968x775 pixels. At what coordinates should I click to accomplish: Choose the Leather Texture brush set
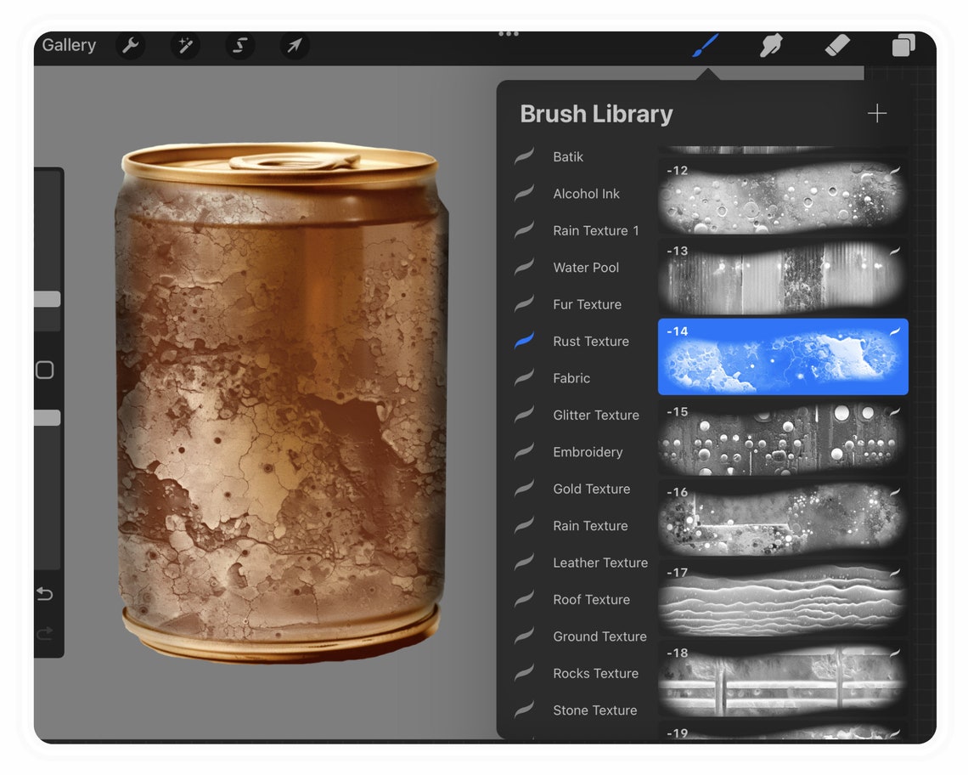(600, 562)
